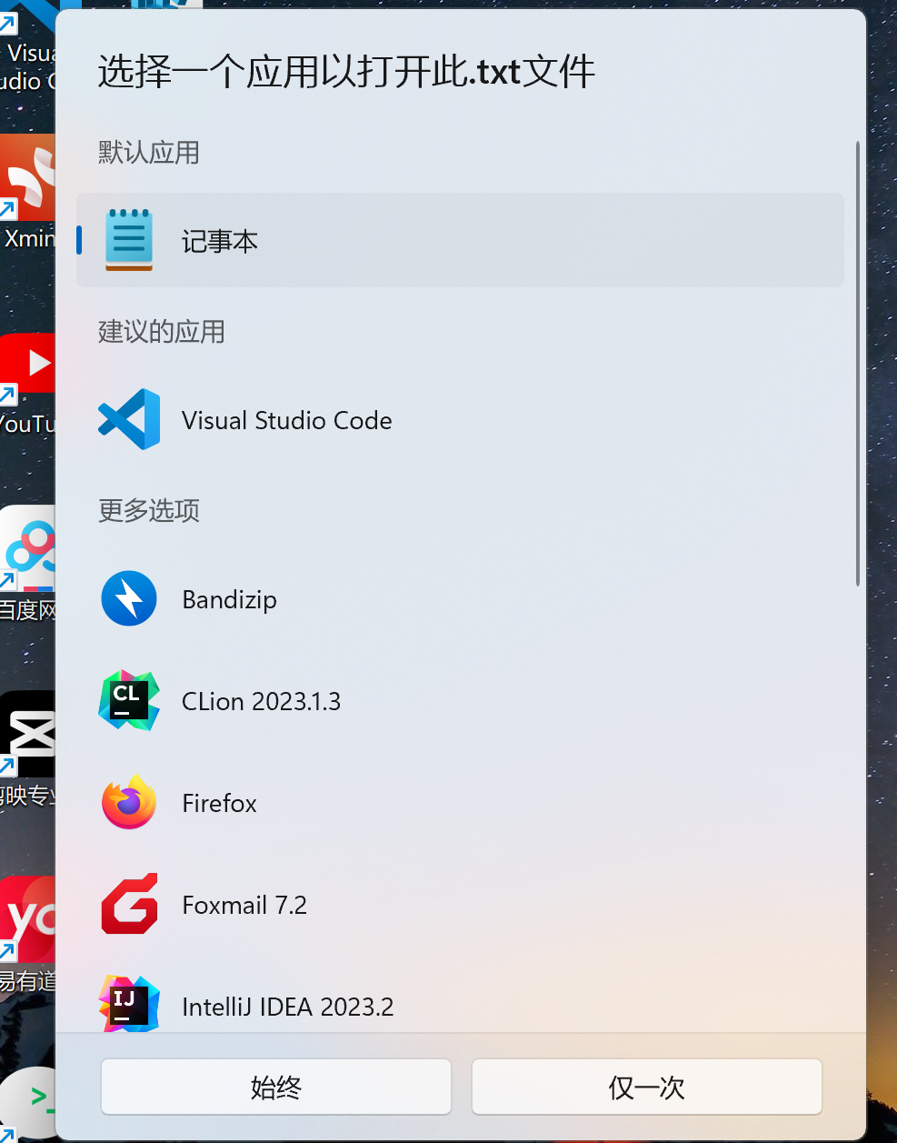This screenshot has height=1143, width=897.
Task: Click the "默认应用" section heading
Action: pyautogui.click(x=149, y=152)
